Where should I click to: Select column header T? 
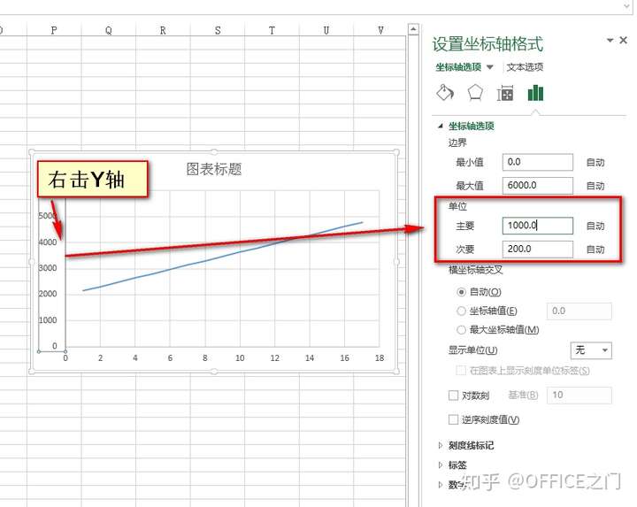click(x=272, y=30)
